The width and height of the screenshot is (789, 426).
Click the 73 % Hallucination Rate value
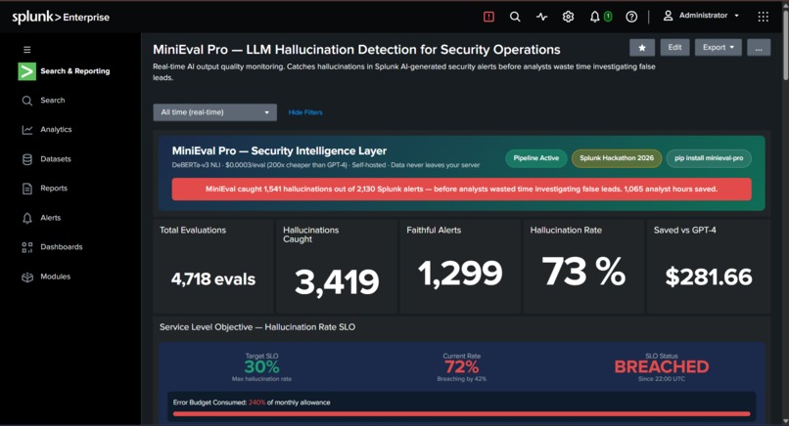[x=583, y=272]
